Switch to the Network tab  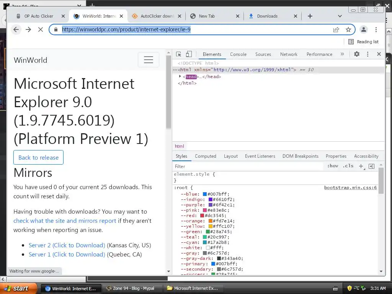(x=289, y=54)
